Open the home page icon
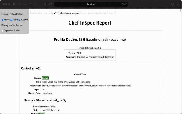This screenshot has height=114, width=182. (45, 4)
